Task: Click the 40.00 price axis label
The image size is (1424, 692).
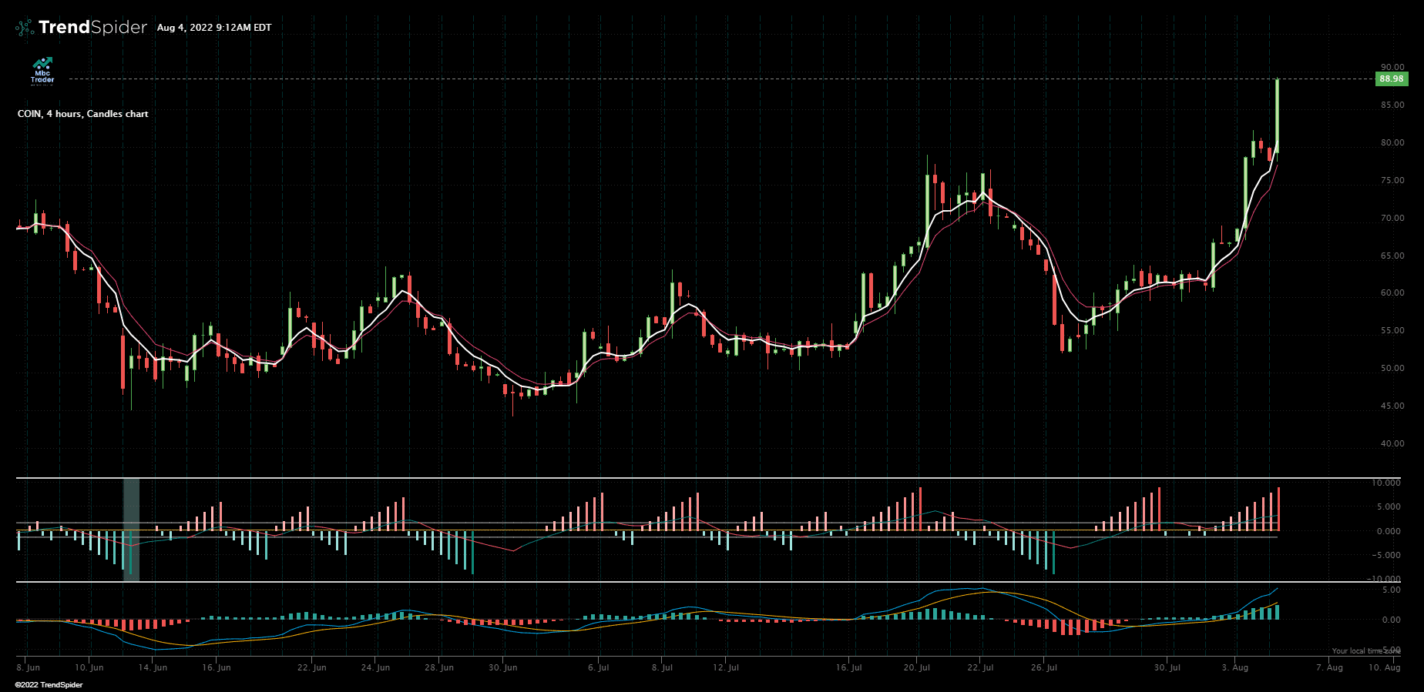Action: click(1392, 443)
